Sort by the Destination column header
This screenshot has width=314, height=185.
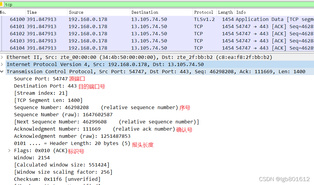point(161,12)
